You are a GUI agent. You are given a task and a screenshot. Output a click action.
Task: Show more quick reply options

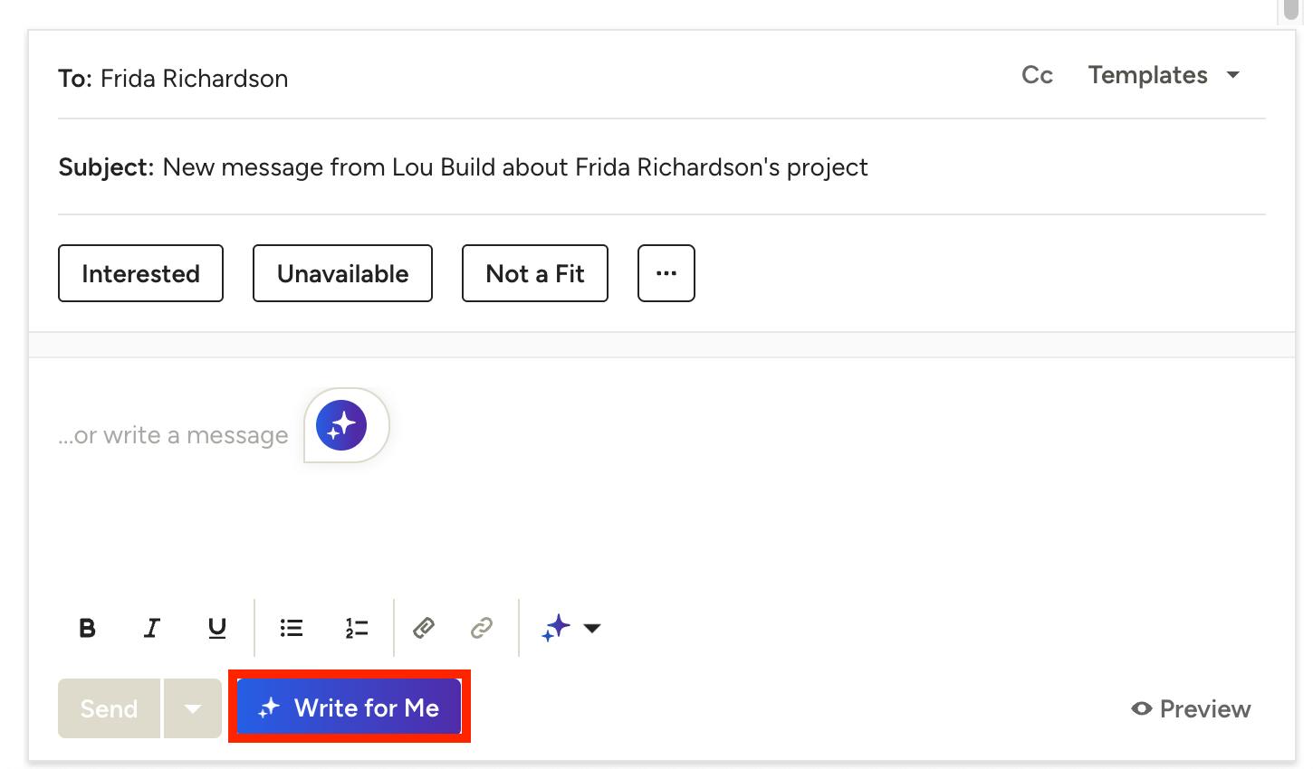click(666, 273)
